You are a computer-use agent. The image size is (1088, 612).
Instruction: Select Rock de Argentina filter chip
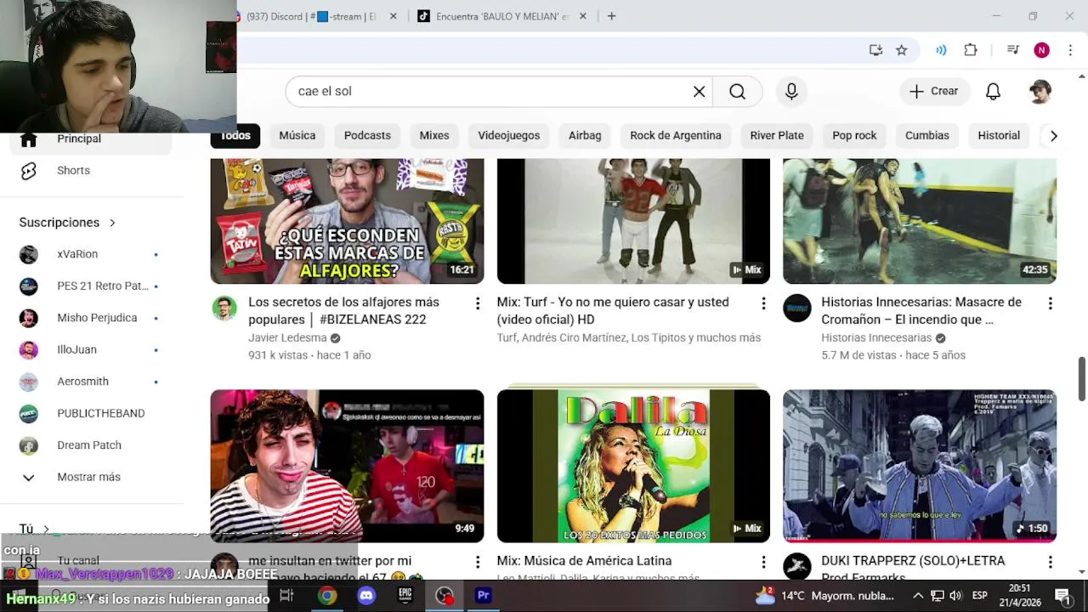[676, 136]
